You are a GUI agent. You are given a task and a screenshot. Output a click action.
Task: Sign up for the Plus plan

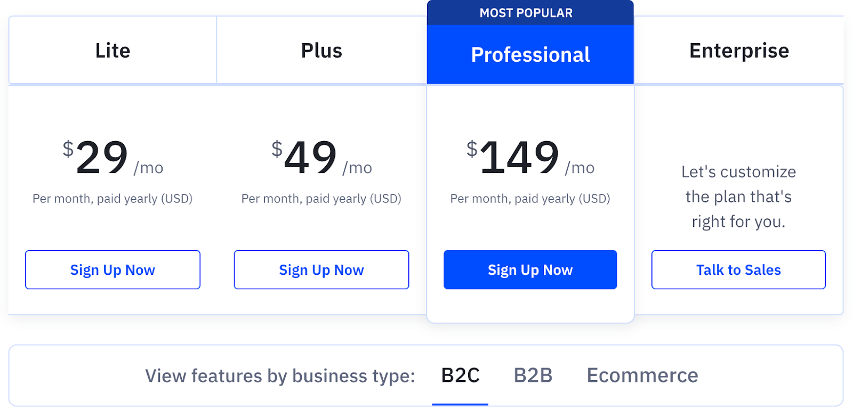pos(321,269)
